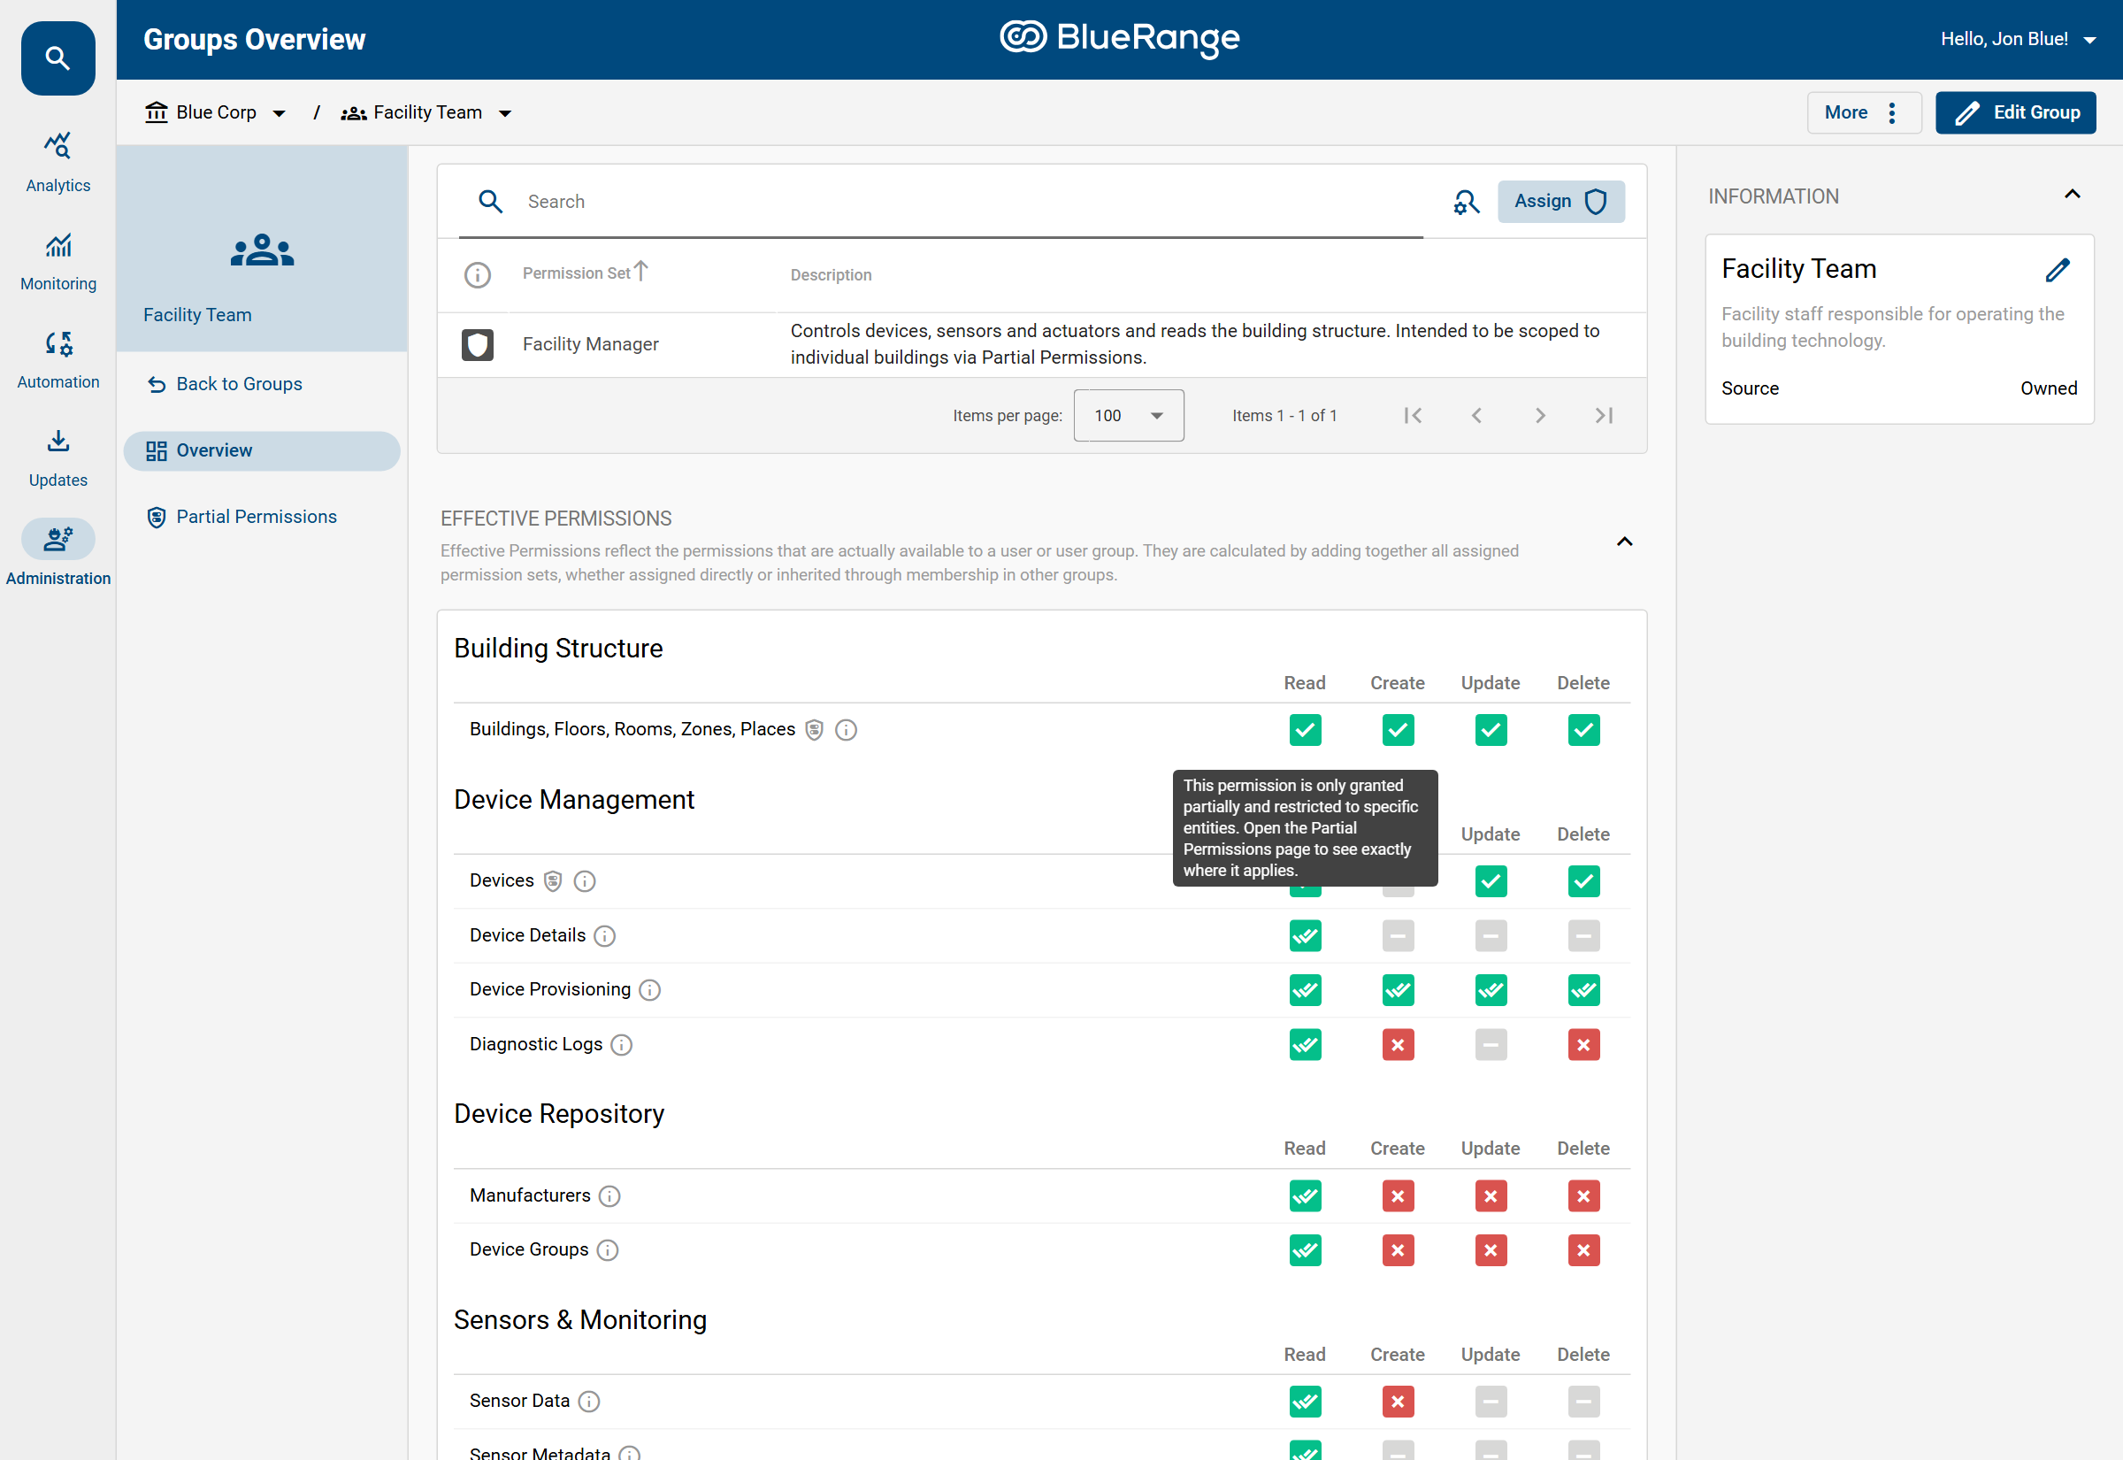This screenshot has height=1460, width=2123.
Task: Click Diagnostic Logs Create denied indicator
Action: point(1398,1045)
